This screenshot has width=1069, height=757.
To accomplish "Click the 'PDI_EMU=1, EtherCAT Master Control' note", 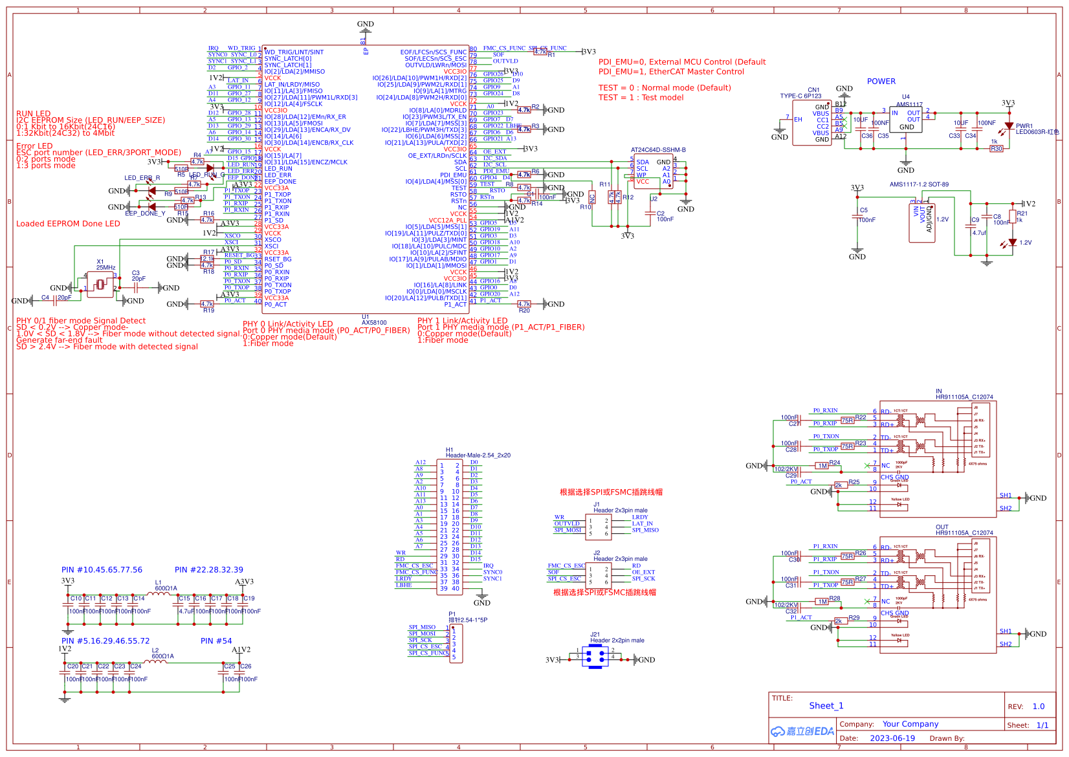I will pyautogui.click(x=671, y=72).
